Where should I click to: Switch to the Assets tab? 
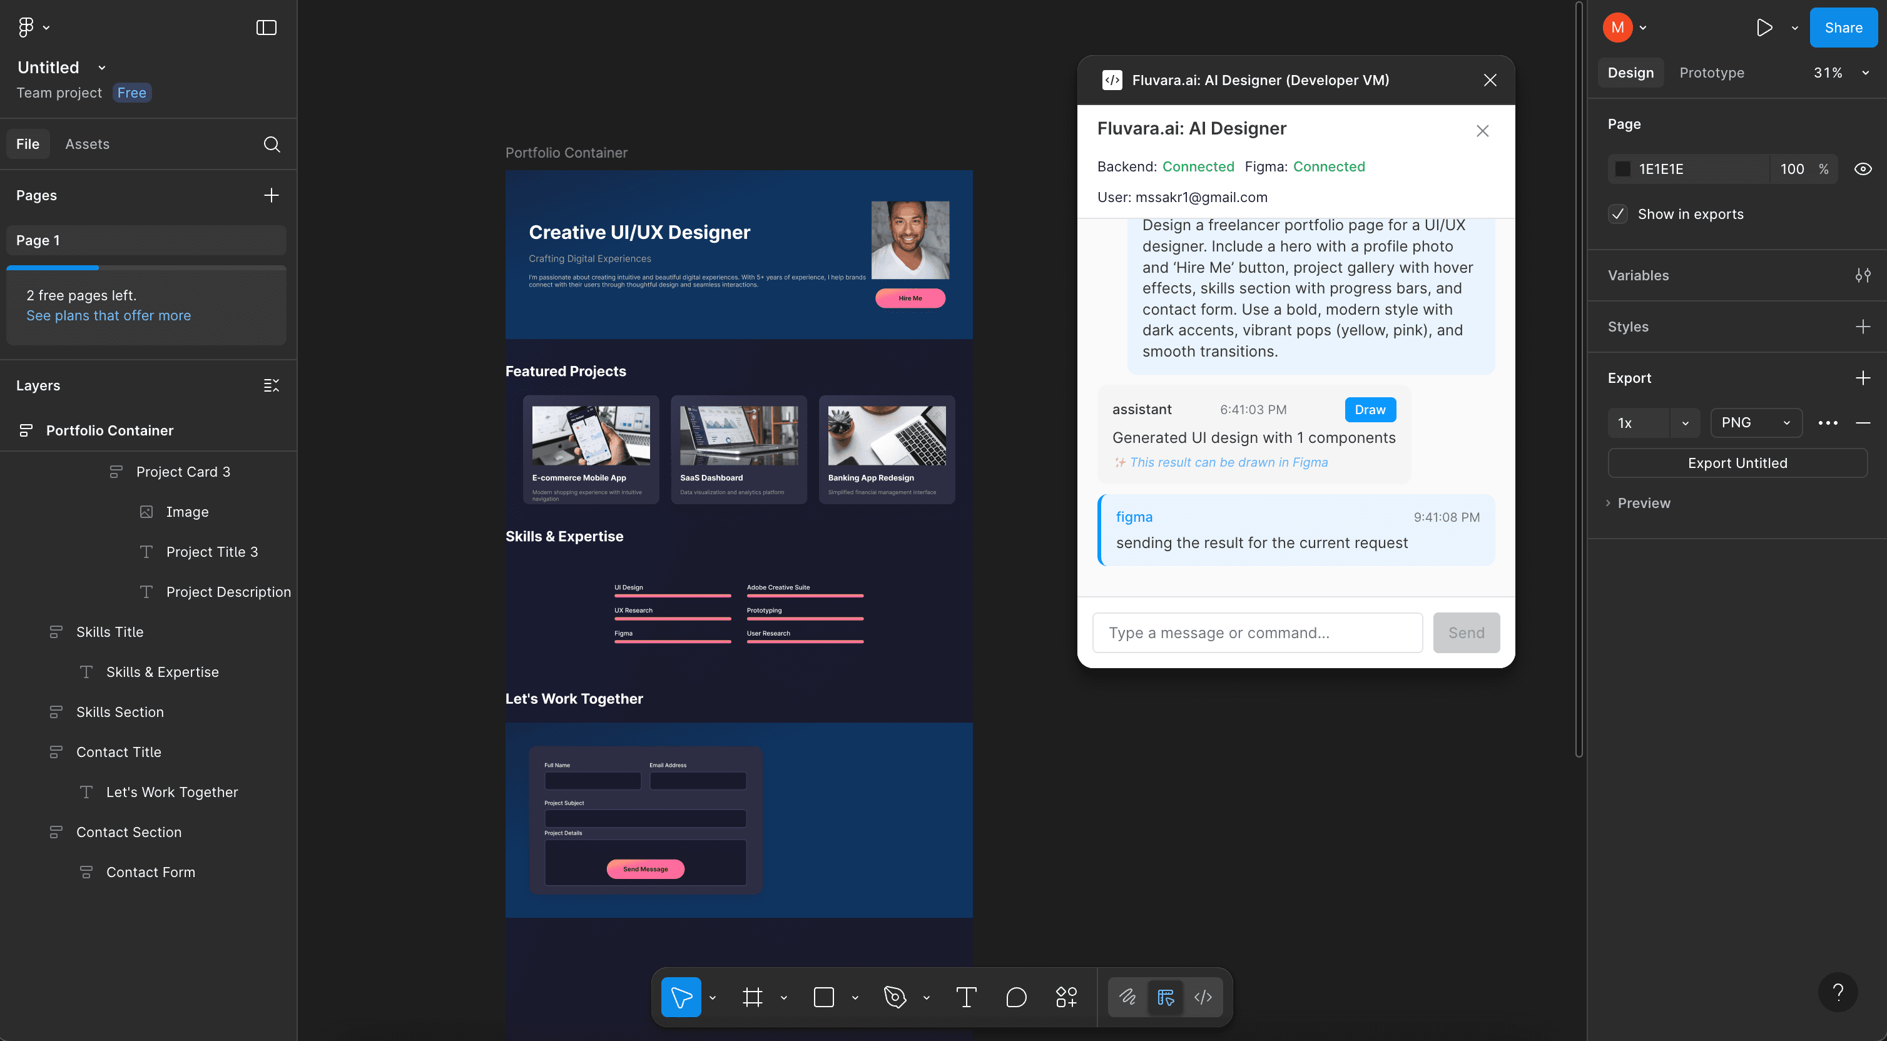coord(87,144)
